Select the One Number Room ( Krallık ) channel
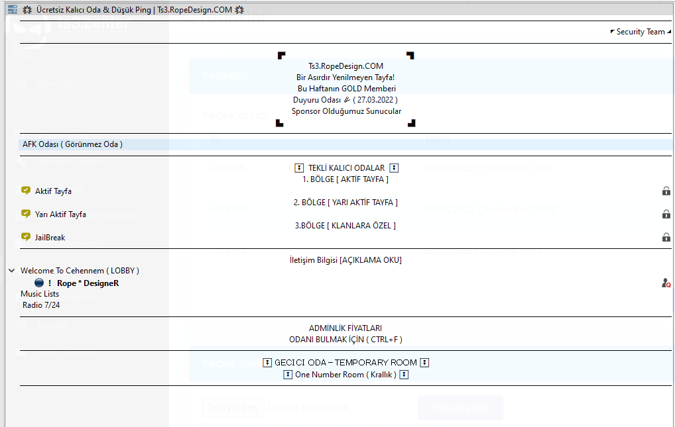This screenshot has width=675, height=427. pos(345,375)
